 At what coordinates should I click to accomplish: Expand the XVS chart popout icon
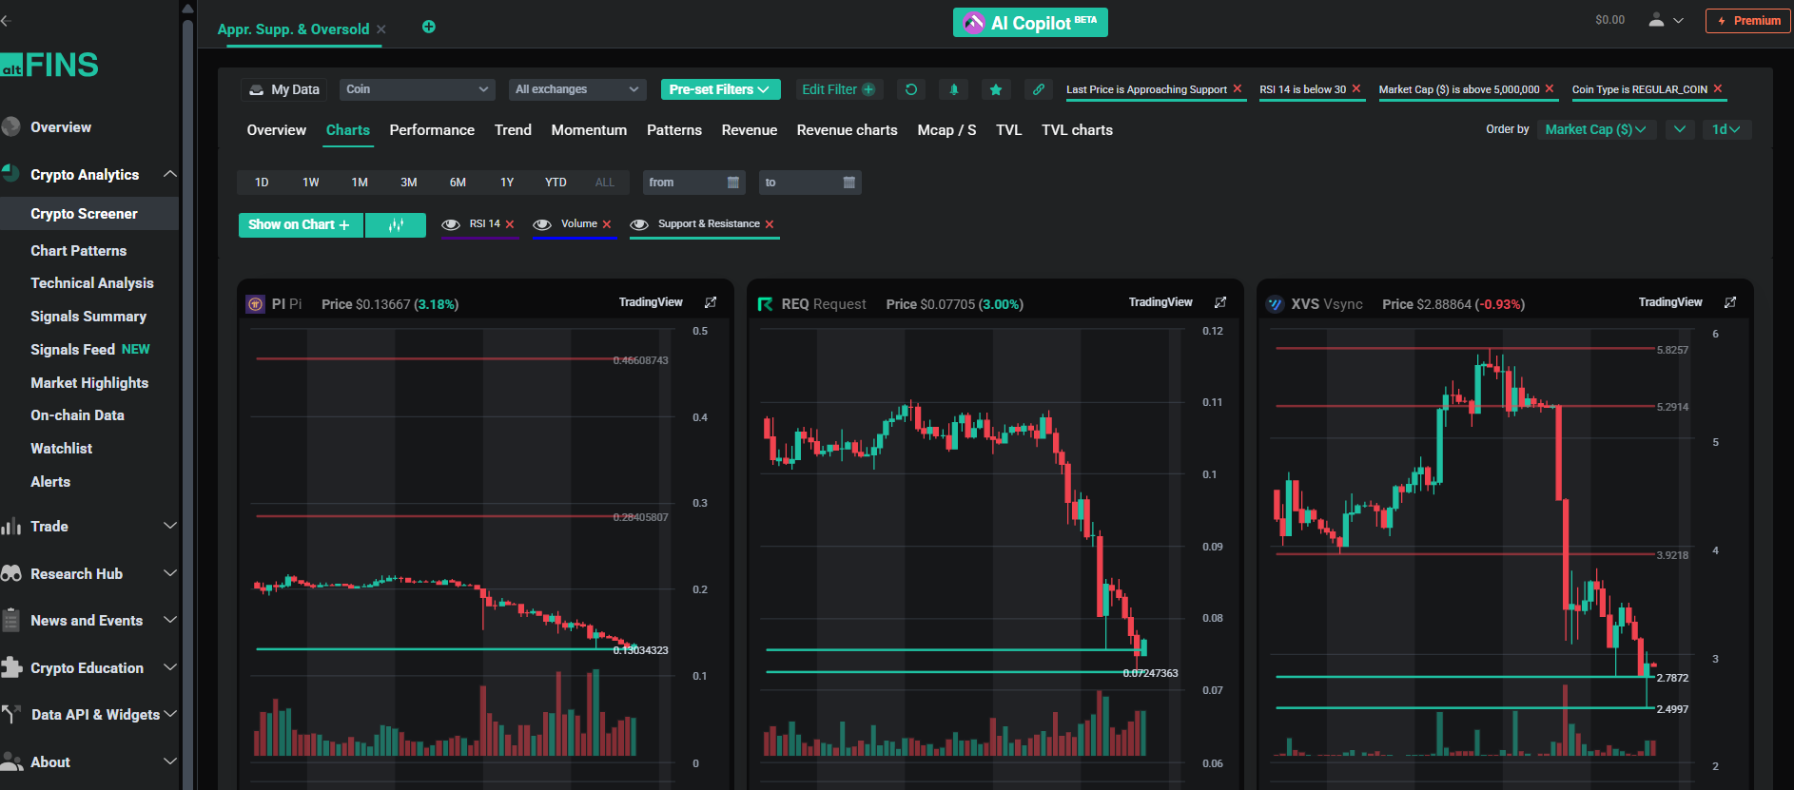1730,302
